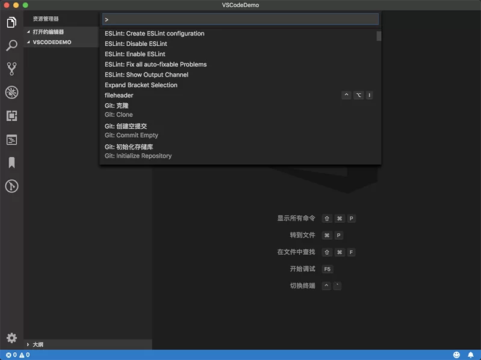The image size is (481, 360).
Task: Click errors and warnings count in status bar
Action: click(x=18, y=355)
